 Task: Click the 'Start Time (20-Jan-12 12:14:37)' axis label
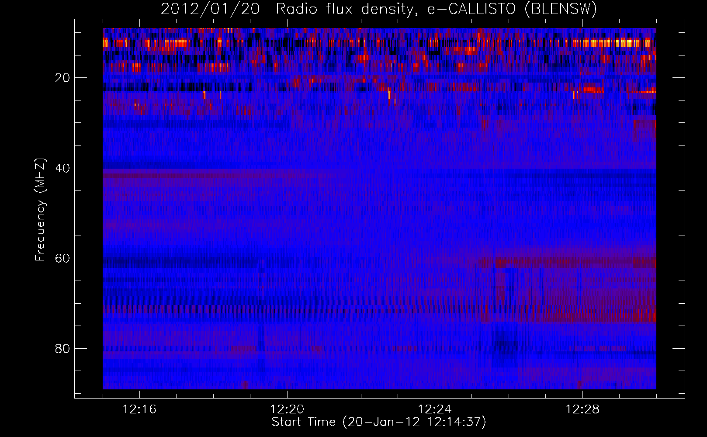(x=379, y=422)
